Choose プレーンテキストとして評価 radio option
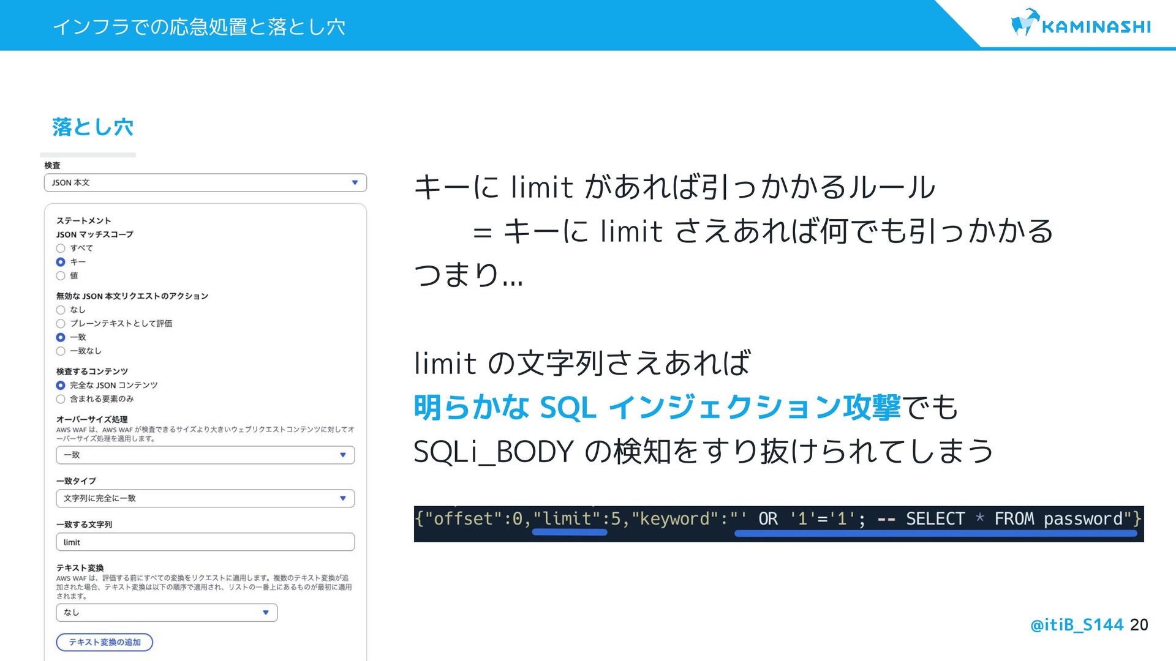This screenshot has height=661, width=1176. tap(61, 323)
